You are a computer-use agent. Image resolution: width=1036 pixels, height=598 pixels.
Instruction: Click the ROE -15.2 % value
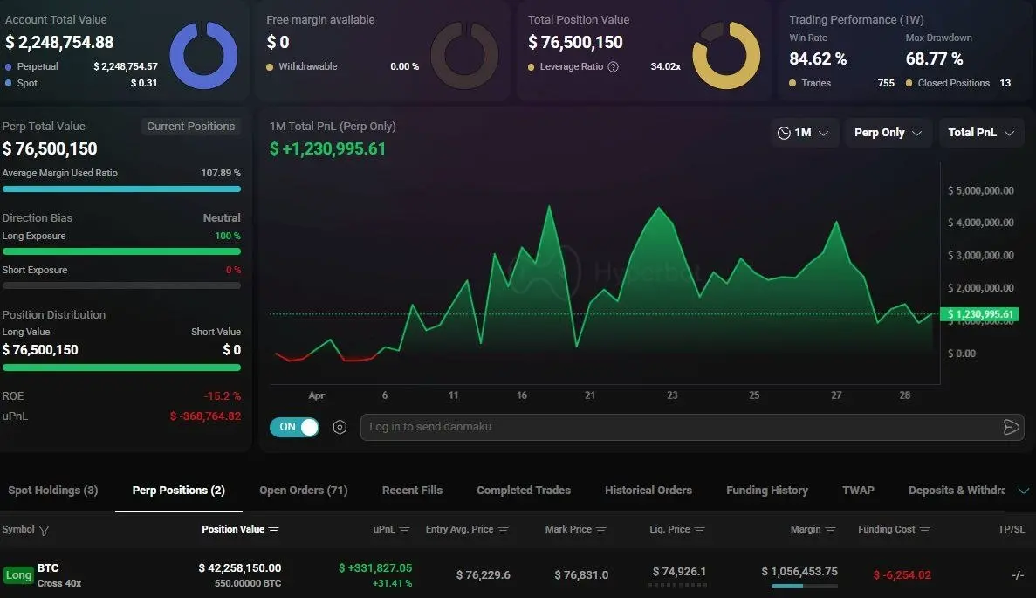[223, 395]
